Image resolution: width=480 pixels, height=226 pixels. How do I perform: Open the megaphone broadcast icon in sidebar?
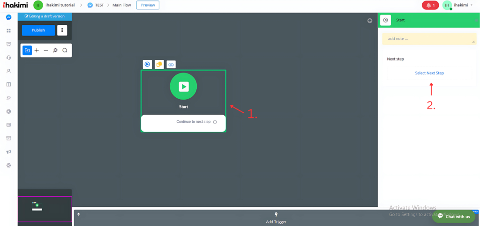(8, 152)
